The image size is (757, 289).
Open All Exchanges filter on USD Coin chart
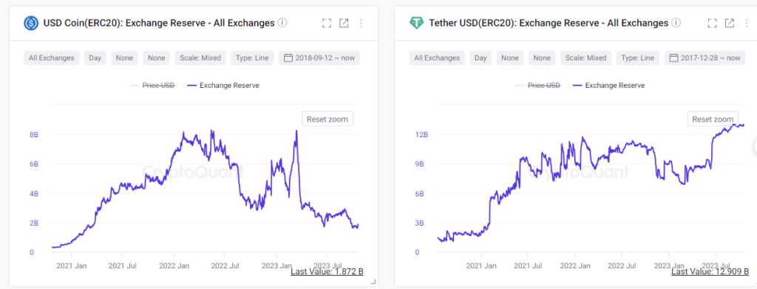point(51,58)
